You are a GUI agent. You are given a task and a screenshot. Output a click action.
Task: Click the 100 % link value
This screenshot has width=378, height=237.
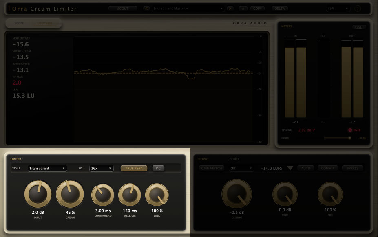pos(157,211)
